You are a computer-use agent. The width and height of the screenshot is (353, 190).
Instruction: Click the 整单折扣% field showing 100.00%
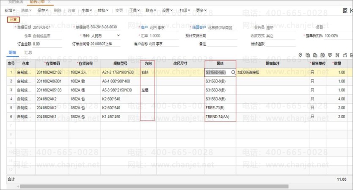(338, 36)
